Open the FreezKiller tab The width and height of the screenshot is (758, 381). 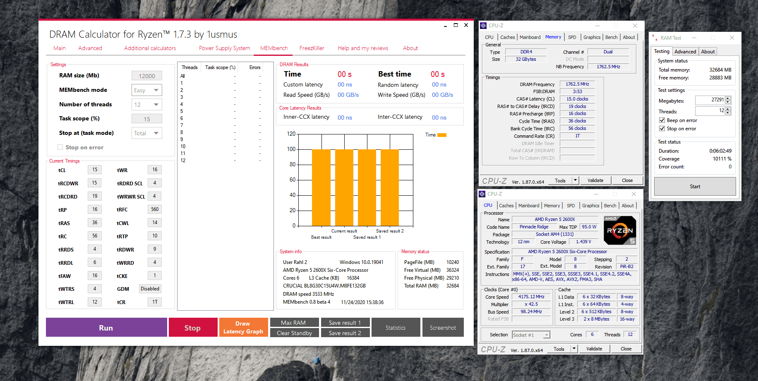pos(312,48)
